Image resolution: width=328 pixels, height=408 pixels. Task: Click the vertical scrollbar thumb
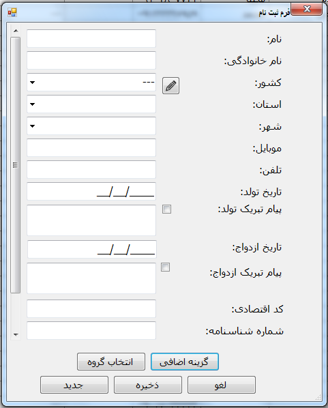[16, 165]
